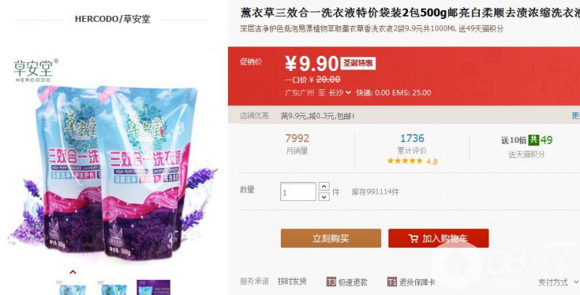Click the HERCODO/草安堂 store name heading

113,19
